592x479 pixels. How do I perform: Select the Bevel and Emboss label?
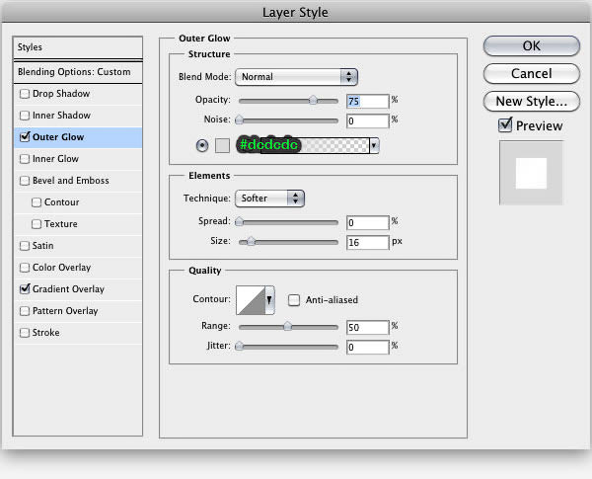click(71, 181)
